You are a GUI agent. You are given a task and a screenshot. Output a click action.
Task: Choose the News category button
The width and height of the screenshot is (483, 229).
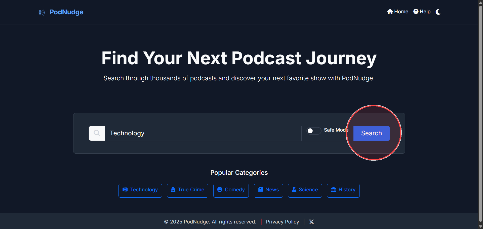click(x=268, y=191)
